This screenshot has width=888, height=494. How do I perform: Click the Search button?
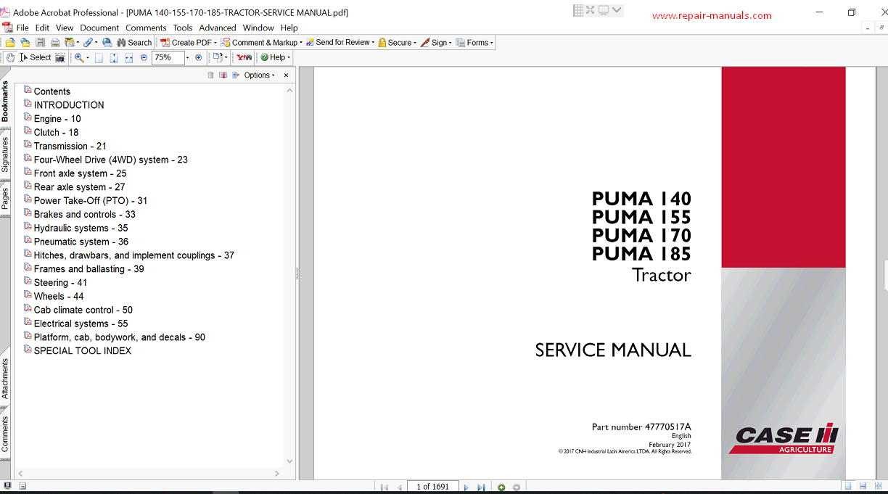135,43
